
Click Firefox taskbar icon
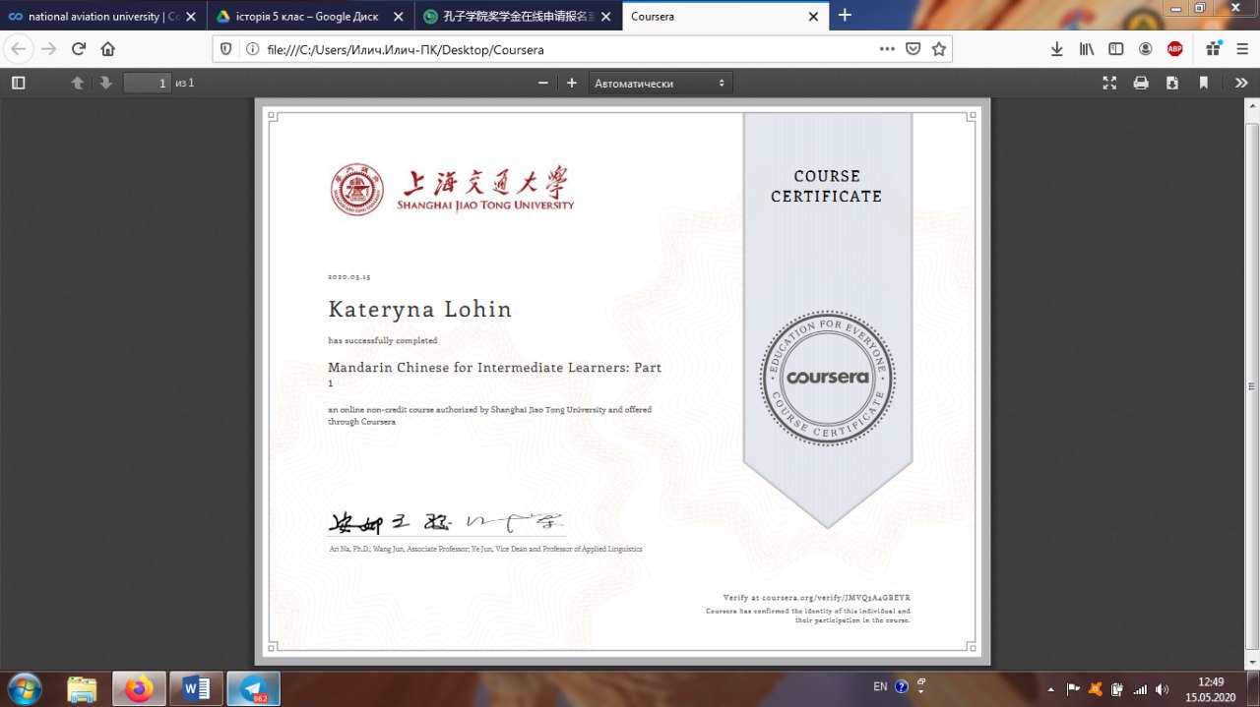(x=139, y=688)
